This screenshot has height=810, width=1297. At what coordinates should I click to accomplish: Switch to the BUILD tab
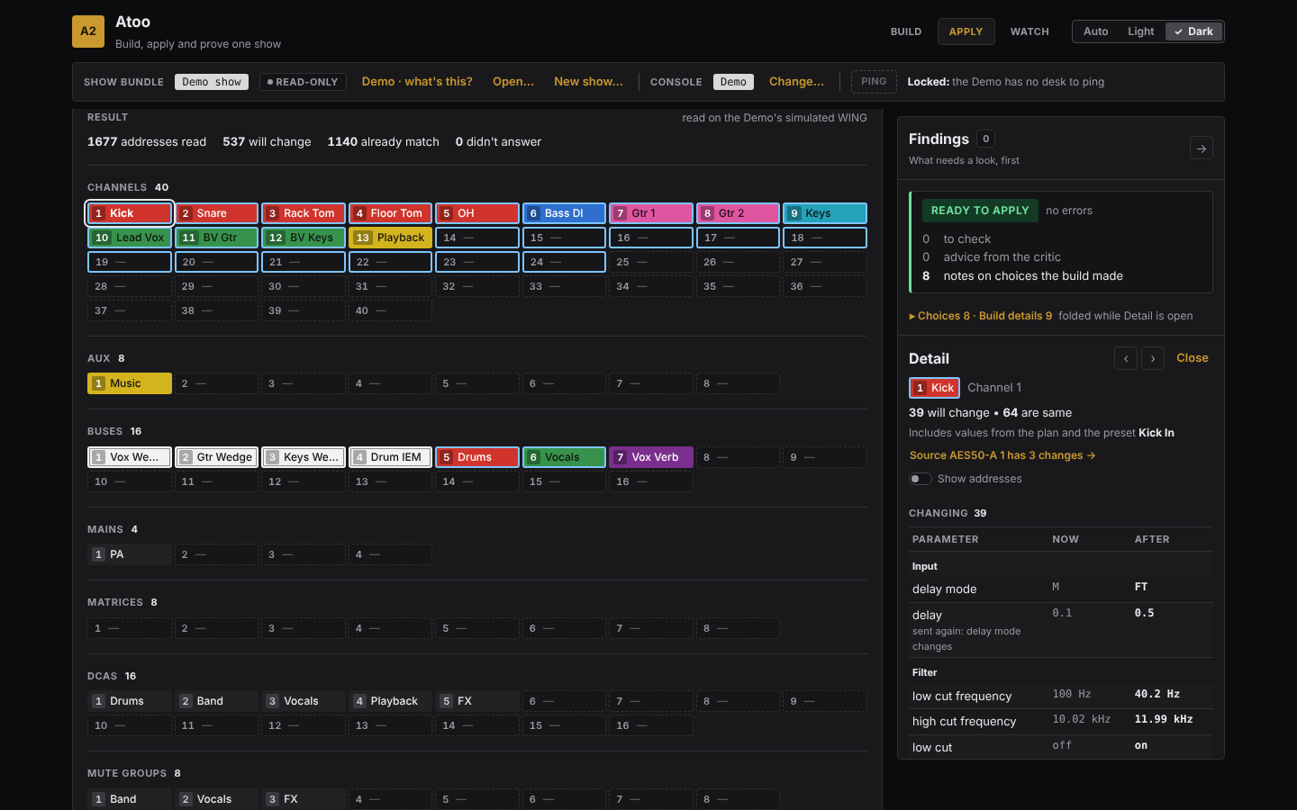[x=906, y=31]
